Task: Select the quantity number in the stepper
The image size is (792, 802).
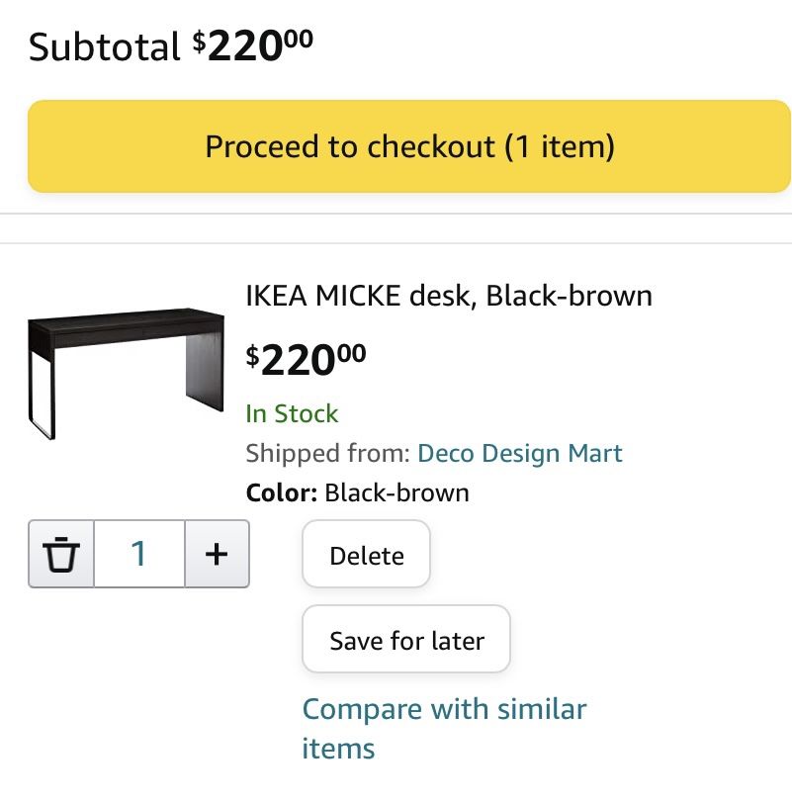Action: [x=138, y=555]
